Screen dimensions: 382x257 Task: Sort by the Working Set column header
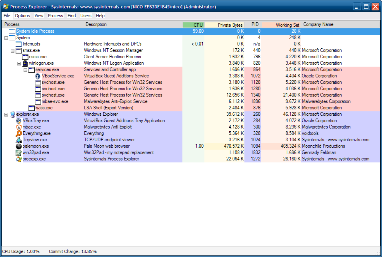coord(281,25)
